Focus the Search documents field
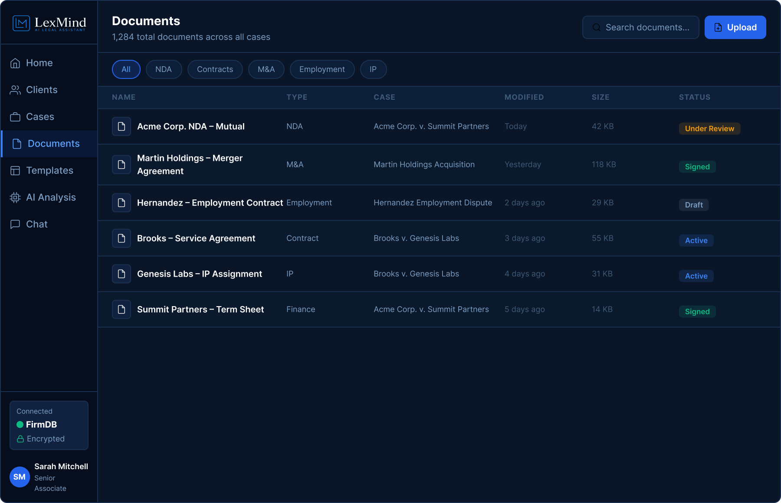Image resolution: width=781 pixels, height=503 pixels. point(640,27)
